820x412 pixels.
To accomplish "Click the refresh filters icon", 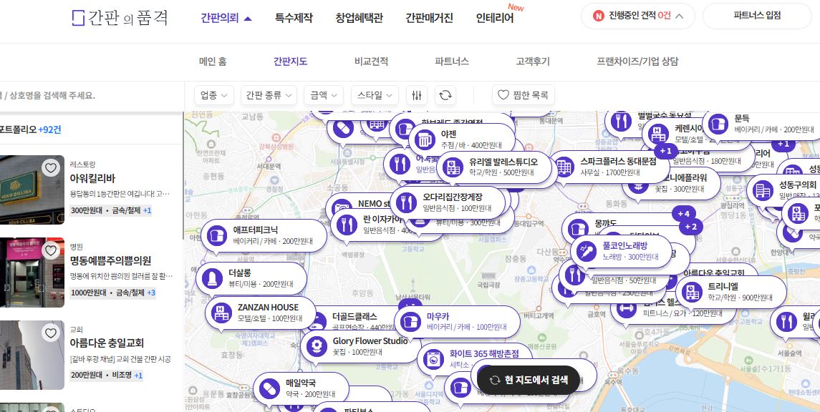I will click(x=445, y=95).
